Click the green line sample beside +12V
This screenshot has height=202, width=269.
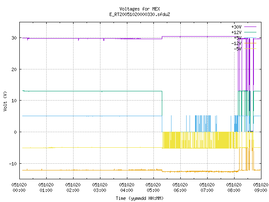click(x=250, y=32)
